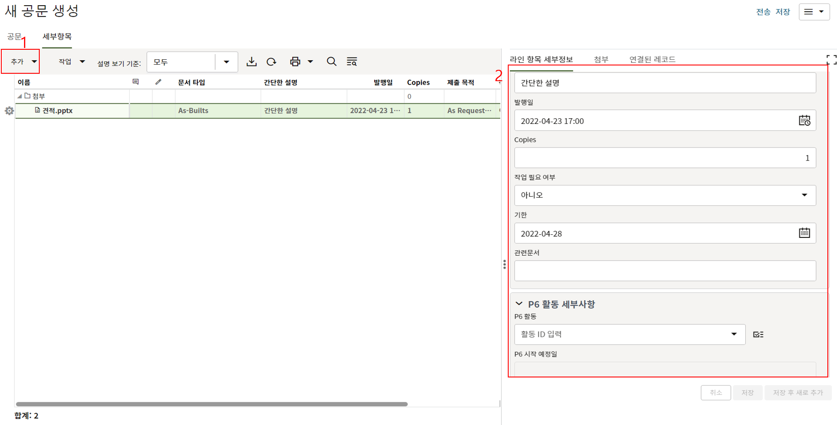Image resolution: width=837 pixels, height=425 pixels.
Task: Open the 기한 calendar icon
Action: [804, 233]
